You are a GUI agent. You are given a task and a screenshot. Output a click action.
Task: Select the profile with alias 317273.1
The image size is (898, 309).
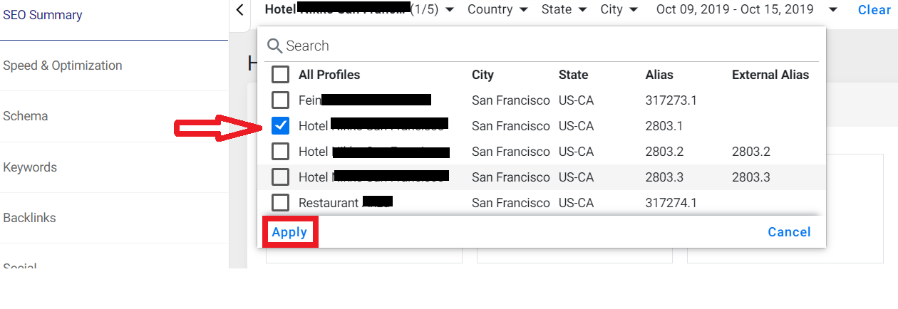(x=281, y=100)
